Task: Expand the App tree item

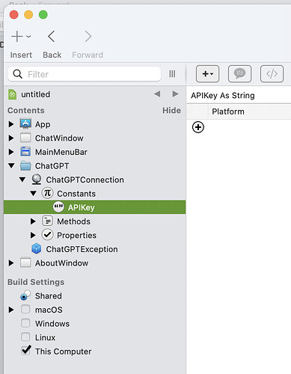Action: [11, 124]
